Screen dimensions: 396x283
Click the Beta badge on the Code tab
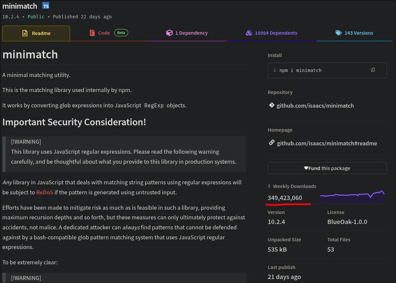pyautogui.click(x=121, y=32)
